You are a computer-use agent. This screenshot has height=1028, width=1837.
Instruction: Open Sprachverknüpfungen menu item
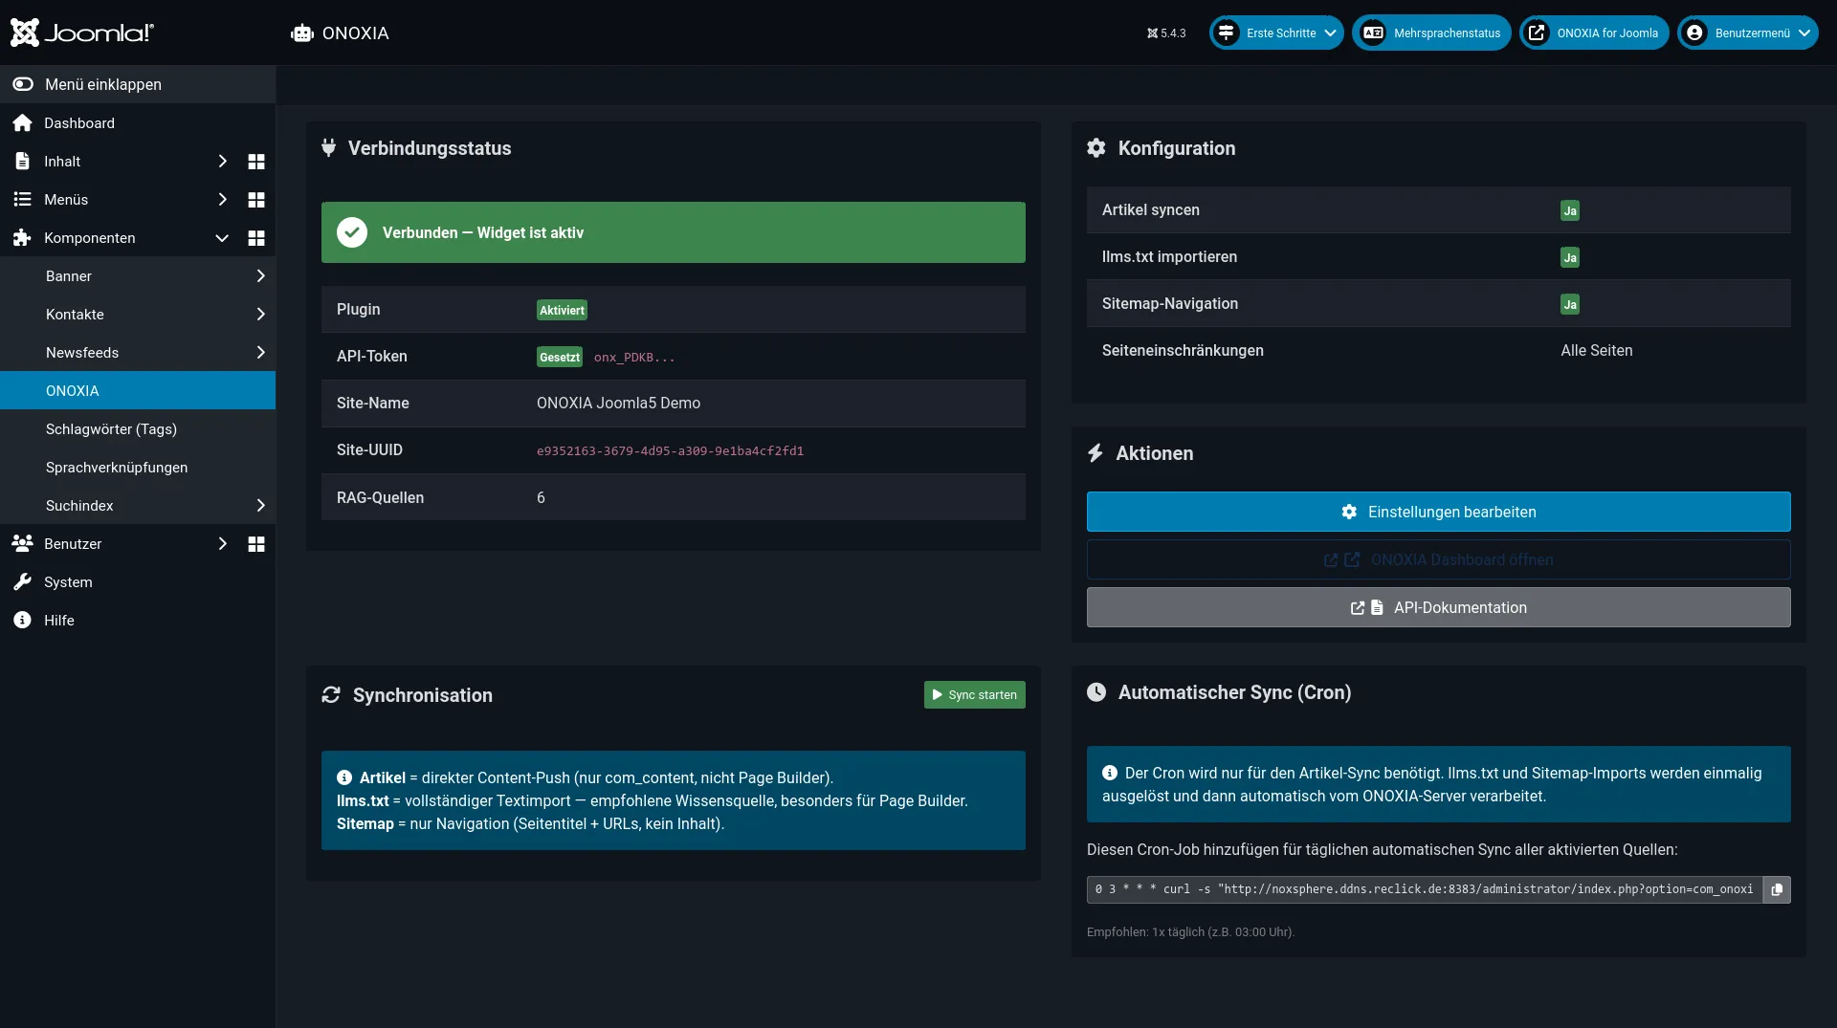(x=138, y=468)
